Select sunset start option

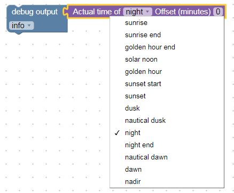pyautogui.click(x=167, y=84)
